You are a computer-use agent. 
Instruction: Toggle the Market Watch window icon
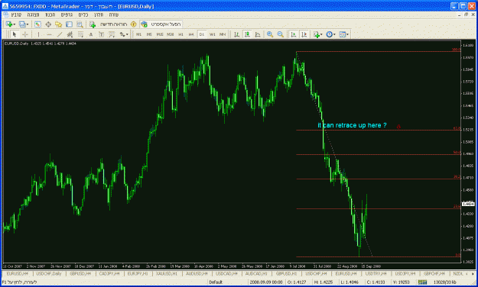[37, 24]
